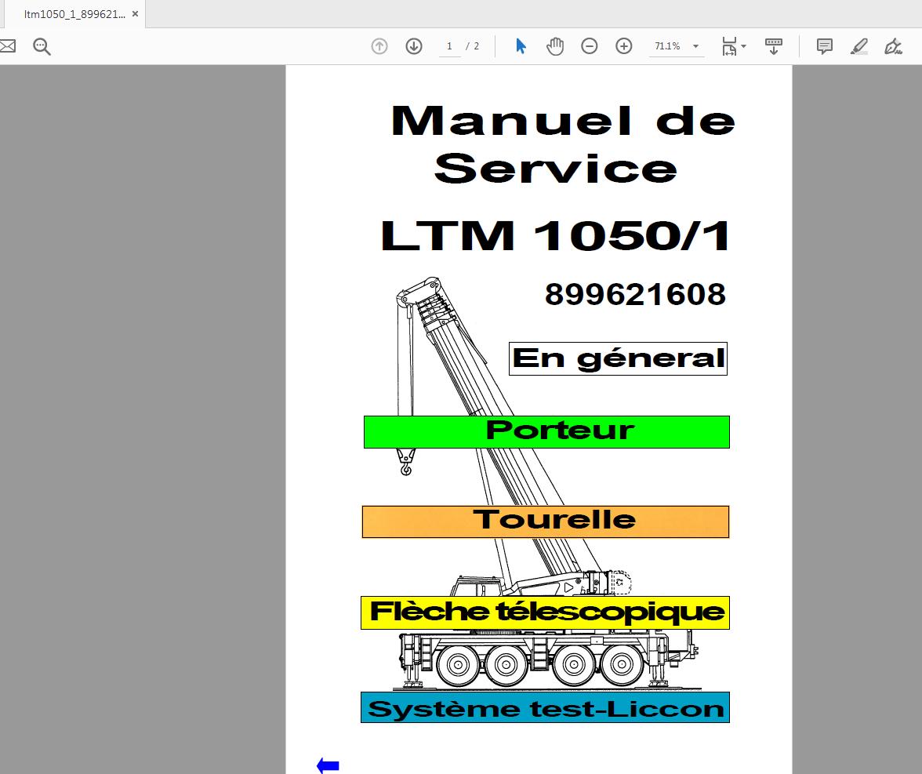Select the highlighter pen tool
Screen dimensions: 922x774
pyautogui.click(x=859, y=45)
